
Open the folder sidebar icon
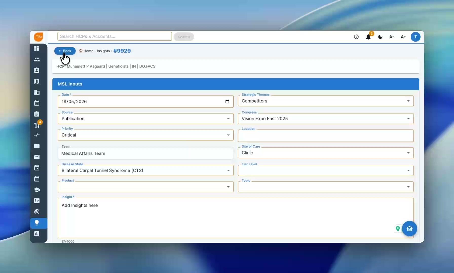pyautogui.click(x=37, y=146)
